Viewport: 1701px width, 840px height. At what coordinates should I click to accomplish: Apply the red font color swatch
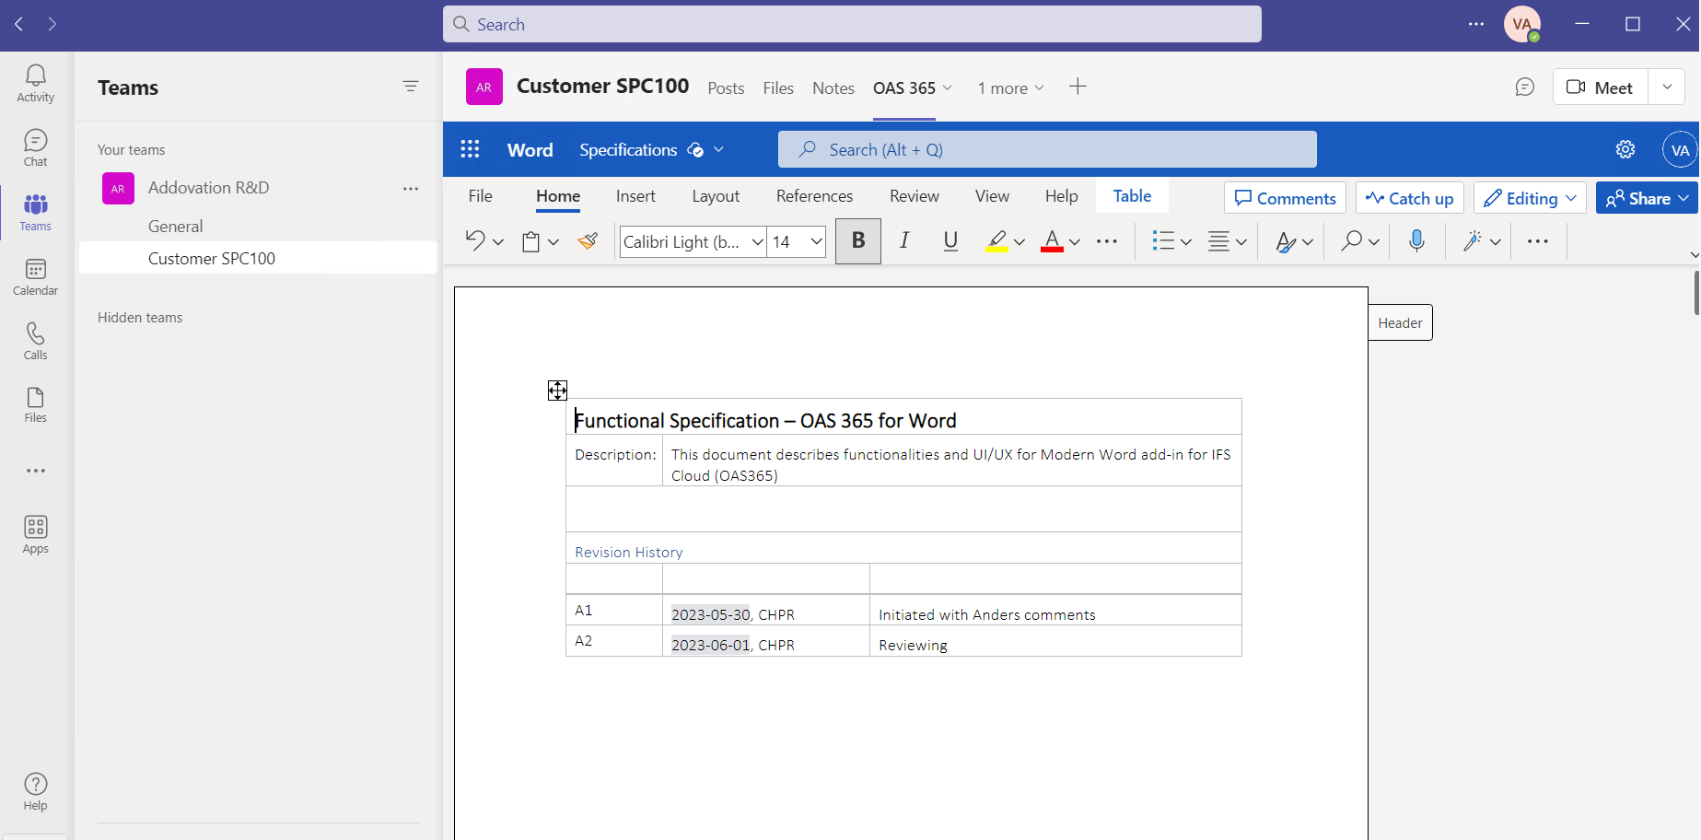(1052, 241)
